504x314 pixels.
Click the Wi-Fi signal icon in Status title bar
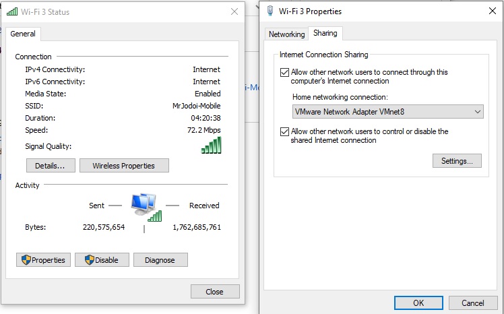(12, 11)
